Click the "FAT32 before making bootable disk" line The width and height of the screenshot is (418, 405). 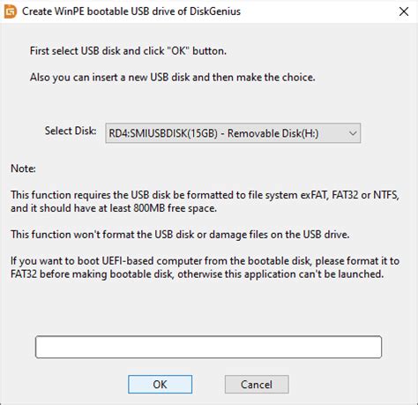point(198,274)
